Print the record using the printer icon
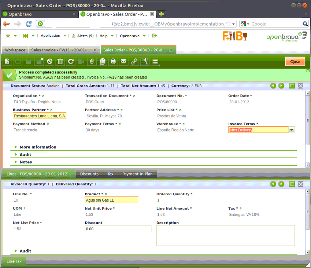The height and width of the screenshot is (268, 311). click(x=113, y=62)
